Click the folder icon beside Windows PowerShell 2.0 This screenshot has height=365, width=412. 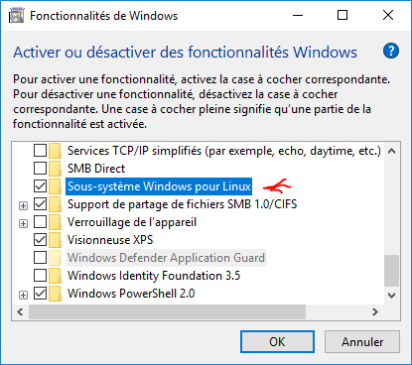tap(56, 294)
